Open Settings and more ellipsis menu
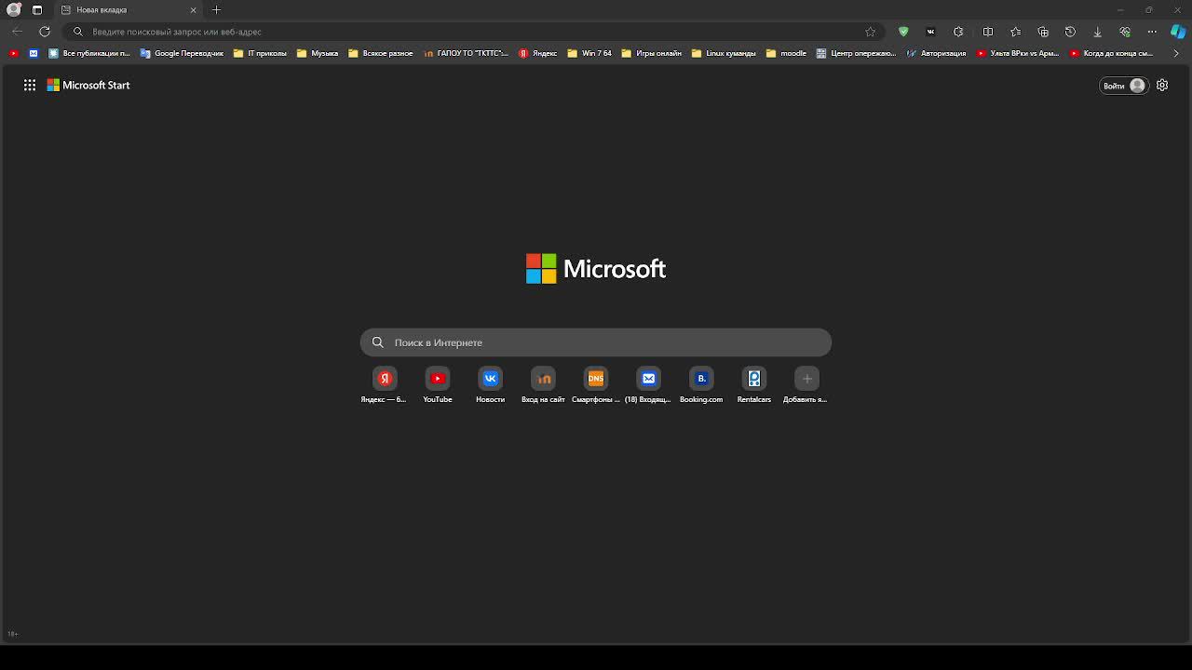Image resolution: width=1192 pixels, height=670 pixels. click(1152, 32)
